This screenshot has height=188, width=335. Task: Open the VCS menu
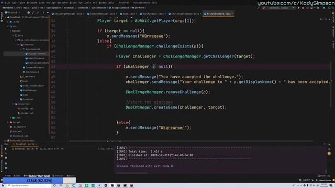[x=95, y=3]
